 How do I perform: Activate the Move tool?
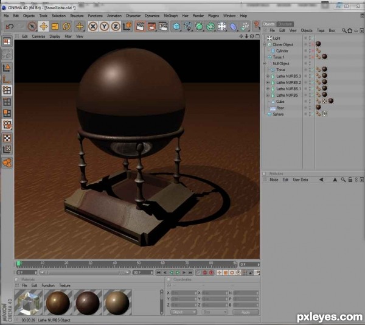point(44,26)
